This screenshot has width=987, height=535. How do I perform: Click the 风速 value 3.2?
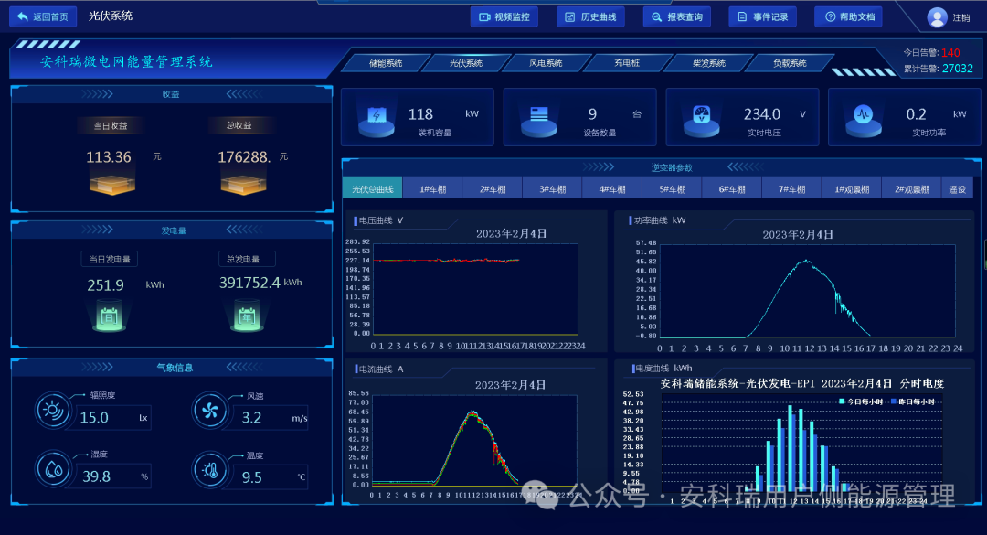pos(252,418)
